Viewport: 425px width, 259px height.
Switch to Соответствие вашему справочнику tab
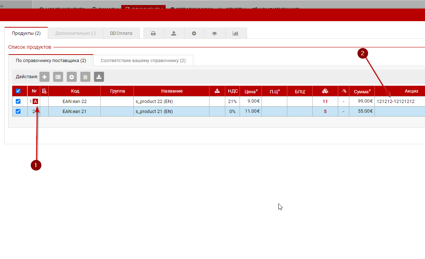(x=143, y=61)
